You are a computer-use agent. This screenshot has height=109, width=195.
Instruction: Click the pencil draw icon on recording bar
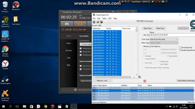pos(153,2)
